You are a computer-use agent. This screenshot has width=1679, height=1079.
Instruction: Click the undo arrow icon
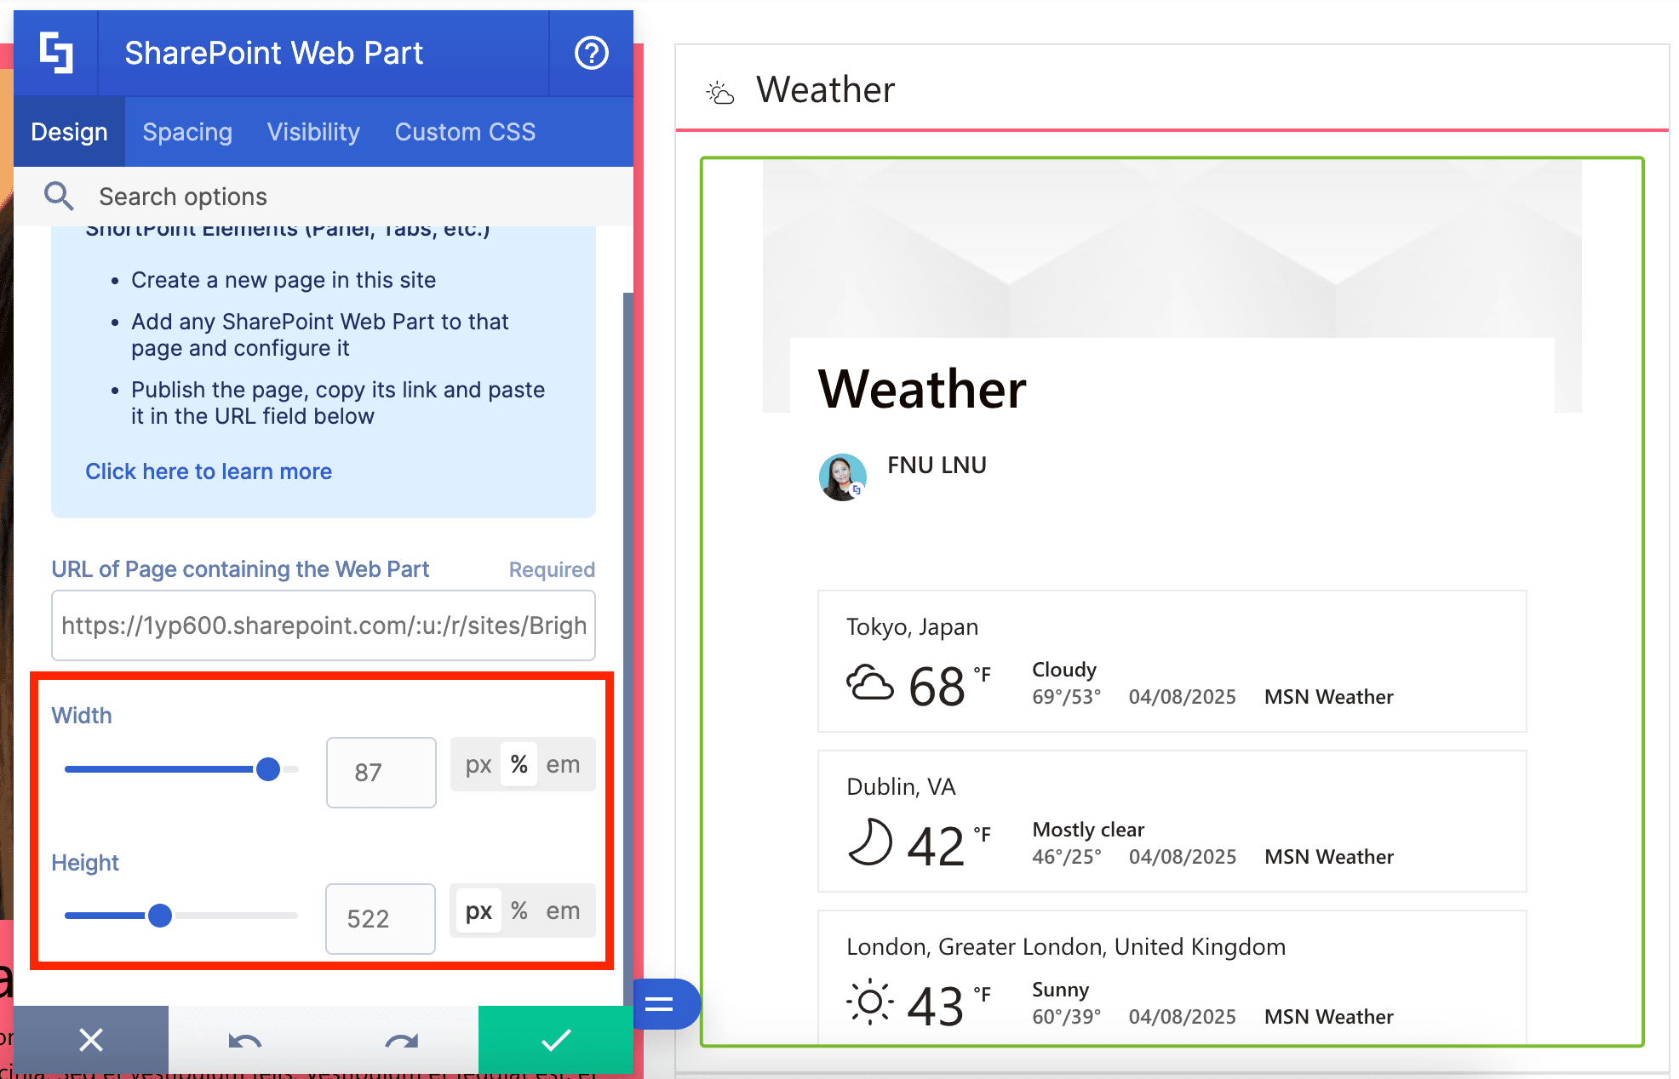[x=245, y=1041]
